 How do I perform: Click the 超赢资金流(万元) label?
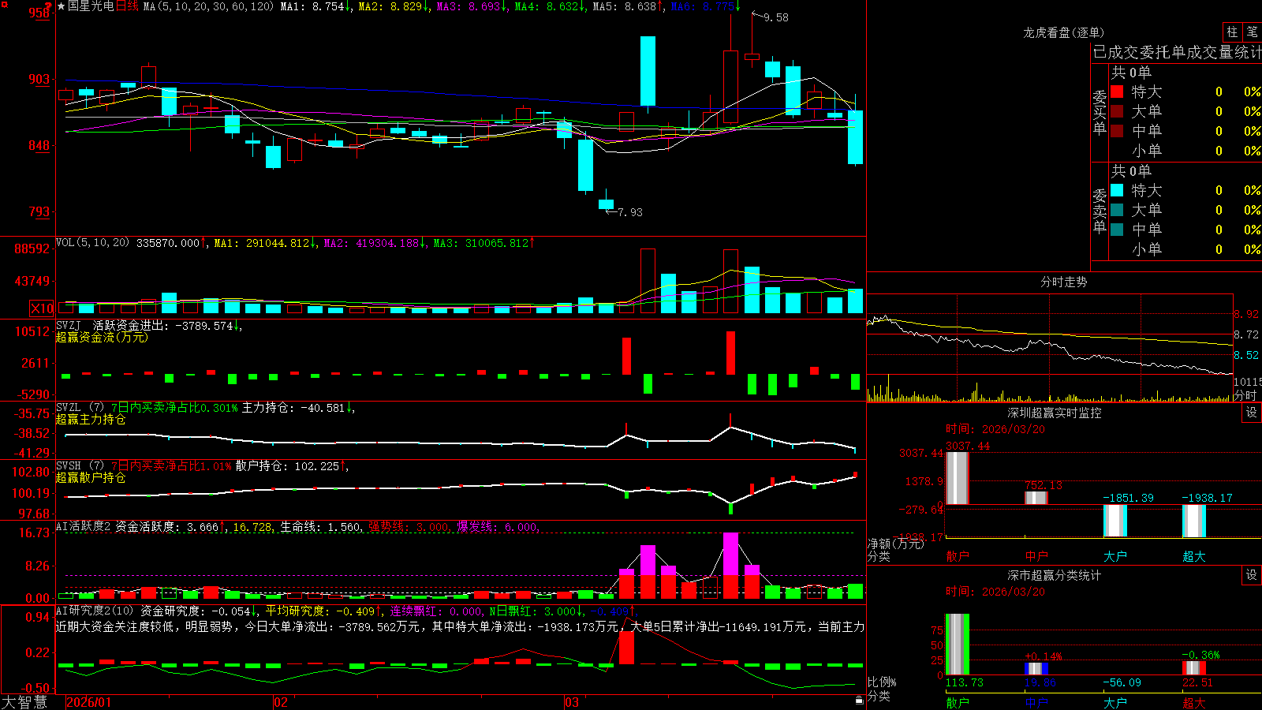click(x=102, y=337)
